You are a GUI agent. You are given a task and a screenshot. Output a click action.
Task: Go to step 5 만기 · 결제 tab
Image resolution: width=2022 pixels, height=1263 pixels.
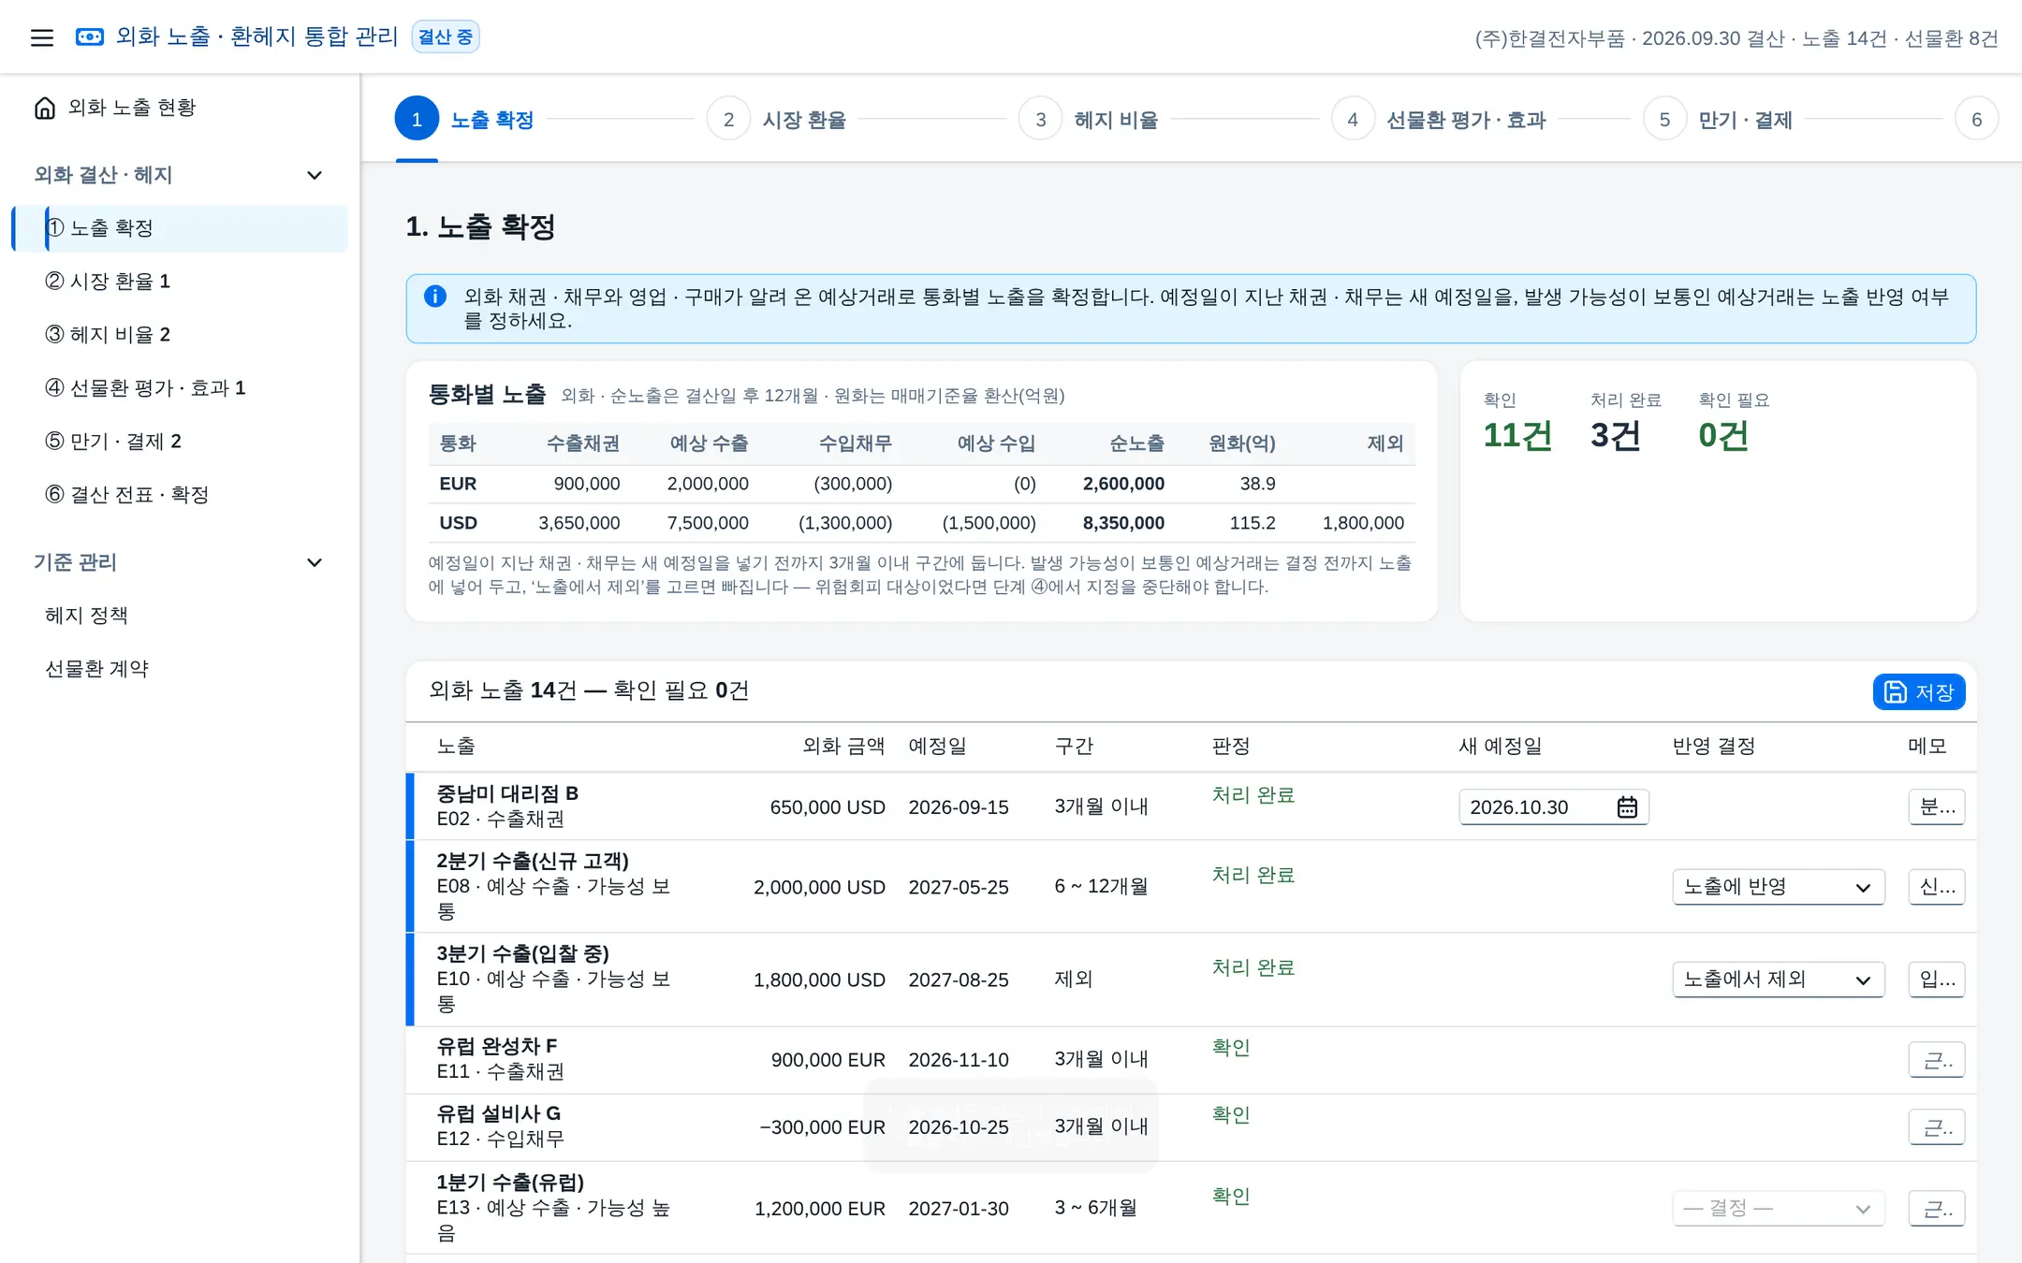[x=1718, y=120]
